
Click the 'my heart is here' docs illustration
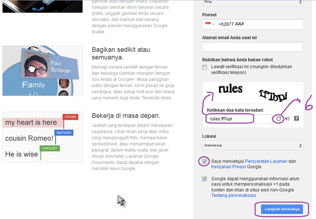click(43, 137)
